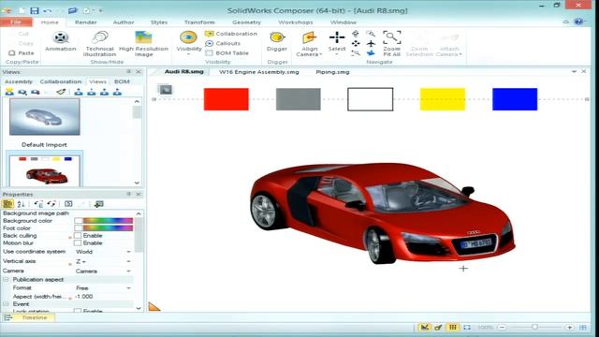Toggle categorized properties view icon
The image size is (599, 337).
7,204
